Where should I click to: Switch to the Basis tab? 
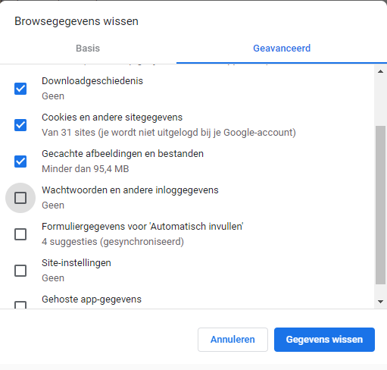88,49
